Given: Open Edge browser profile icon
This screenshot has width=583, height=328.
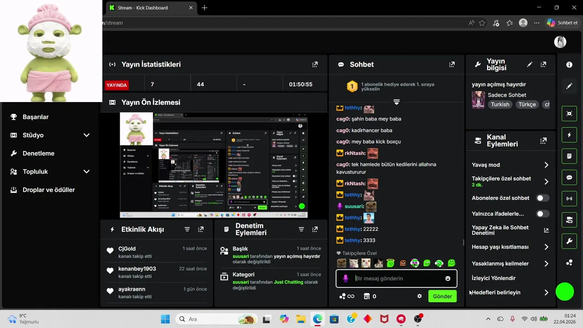Looking at the screenshot, I should point(523,23).
